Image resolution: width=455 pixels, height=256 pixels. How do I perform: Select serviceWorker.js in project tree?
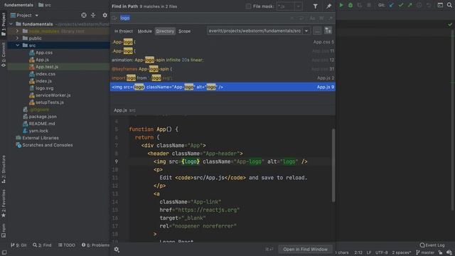point(53,95)
